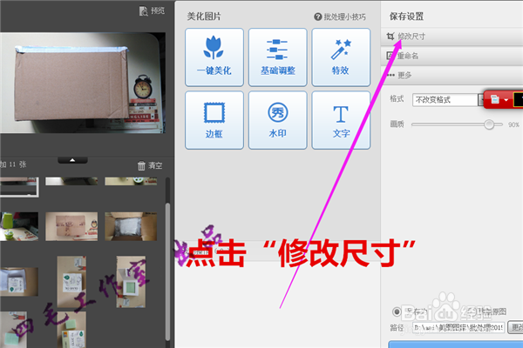Click the 一键美化 tulip icon button
The width and height of the screenshot is (523, 348).
click(214, 57)
